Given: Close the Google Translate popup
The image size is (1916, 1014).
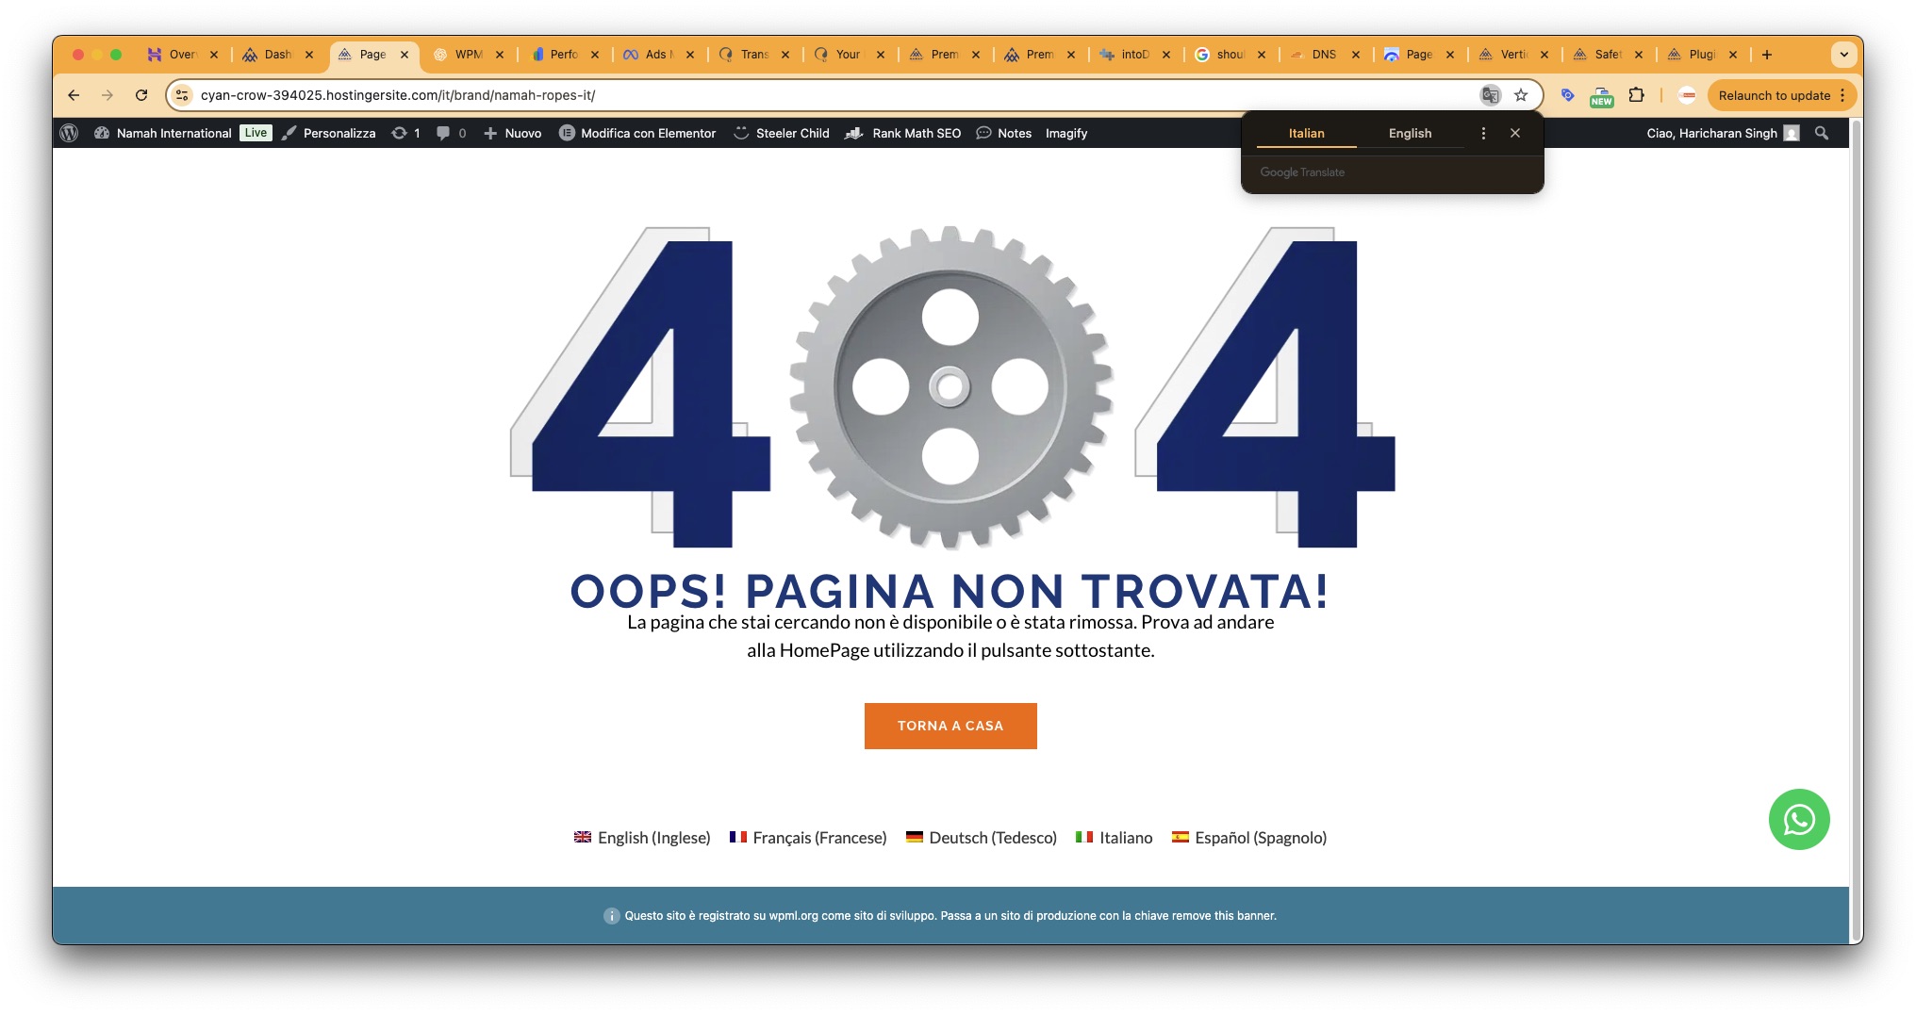Looking at the screenshot, I should tap(1515, 133).
